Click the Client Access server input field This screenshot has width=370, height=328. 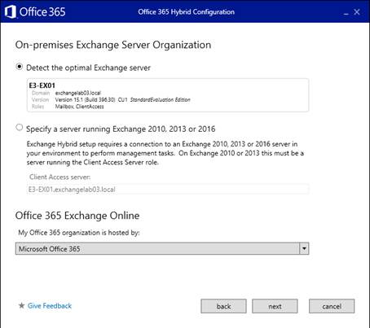[x=168, y=189]
